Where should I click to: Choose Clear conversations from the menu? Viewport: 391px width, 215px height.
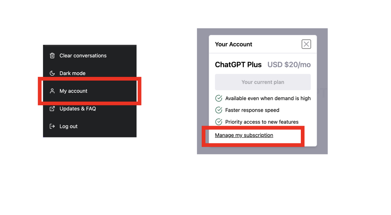[83, 56]
